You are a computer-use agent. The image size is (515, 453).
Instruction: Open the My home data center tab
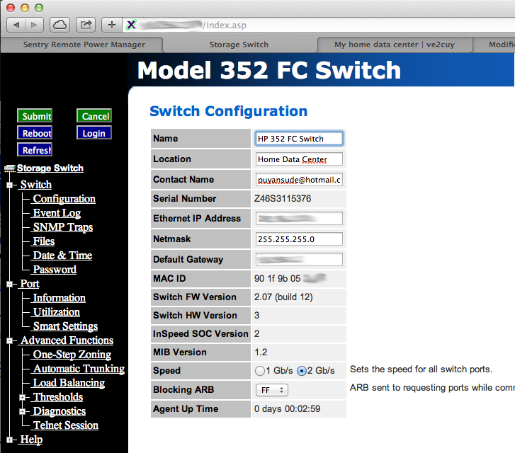(395, 45)
